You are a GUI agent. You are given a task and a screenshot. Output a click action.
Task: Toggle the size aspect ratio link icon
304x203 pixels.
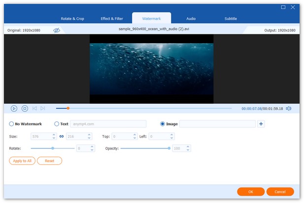pyautogui.click(x=62, y=136)
